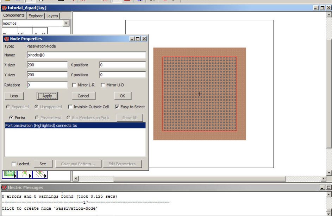
Task: Click the horizontal scrollbar left arrow
Action: point(75,179)
